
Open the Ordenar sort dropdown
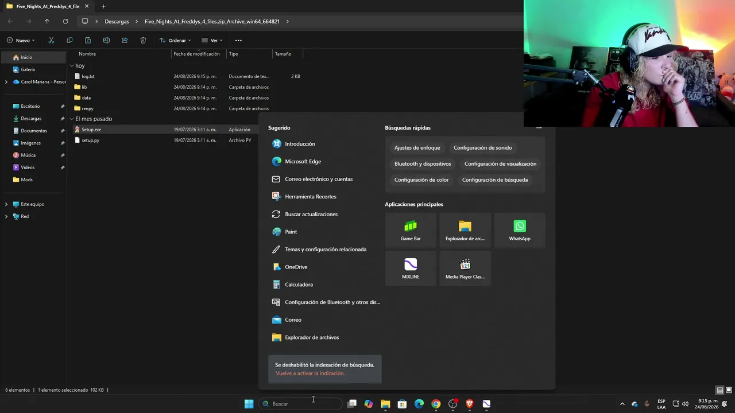[x=175, y=40]
